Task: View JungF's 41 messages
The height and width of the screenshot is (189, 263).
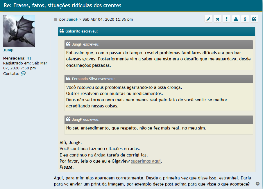Action: (x=29, y=58)
